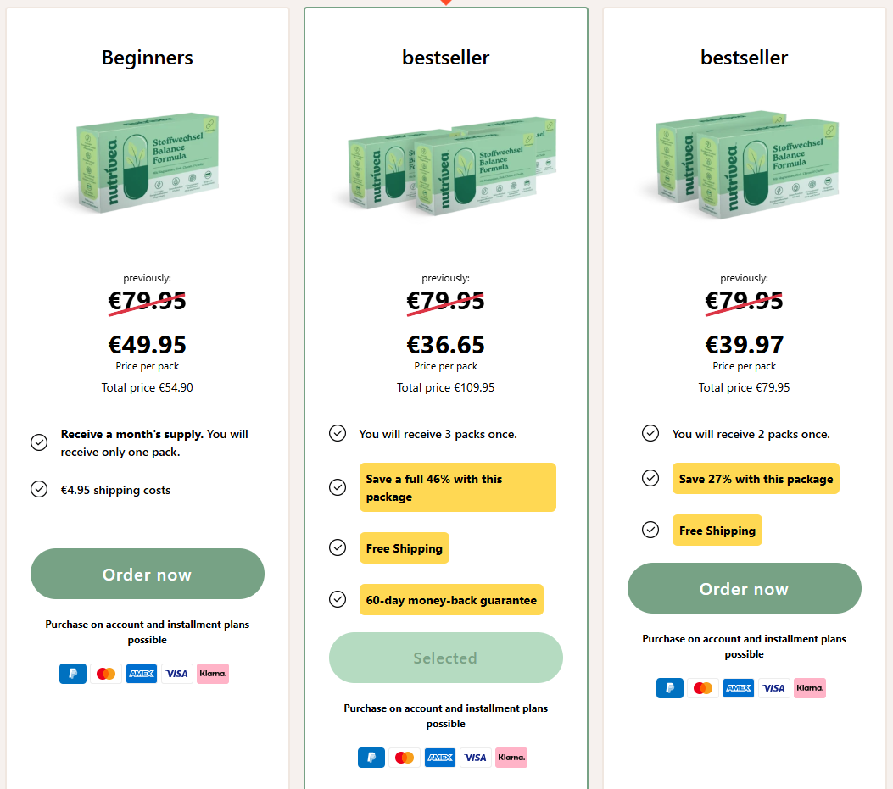This screenshot has height=789, width=893.
Task: Select the Mastercard icon in the middle column
Action: tap(405, 758)
